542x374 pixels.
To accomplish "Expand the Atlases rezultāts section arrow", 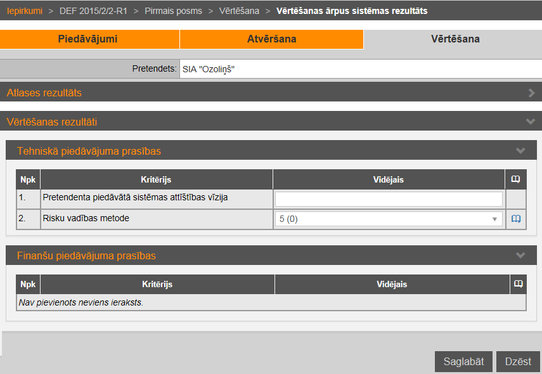I will point(531,93).
